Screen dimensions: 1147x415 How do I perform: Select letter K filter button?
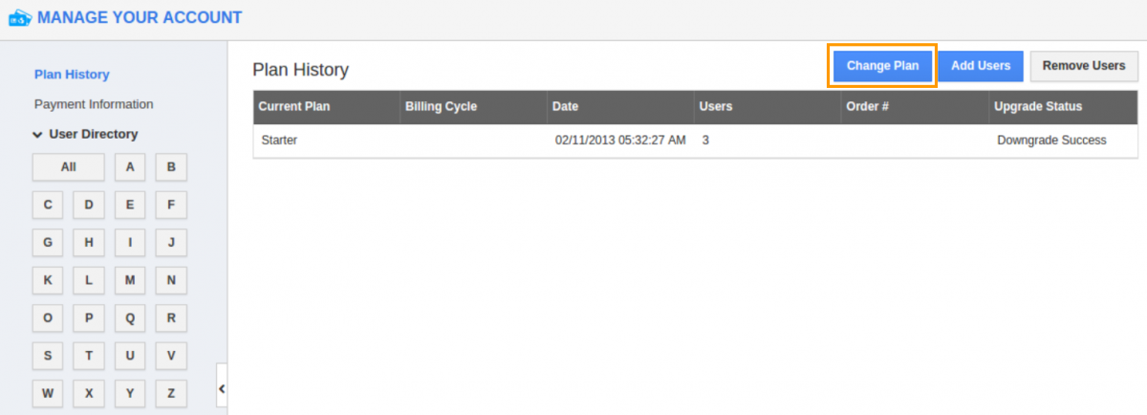(x=48, y=280)
